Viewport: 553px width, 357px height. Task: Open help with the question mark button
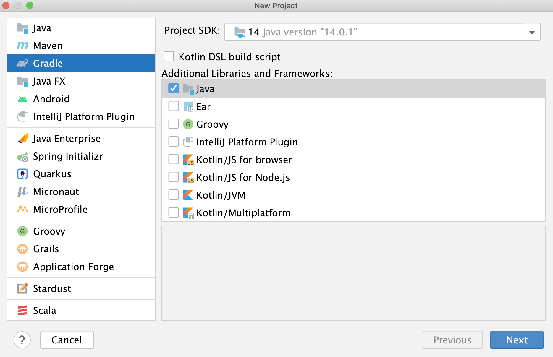coord(22,340)
